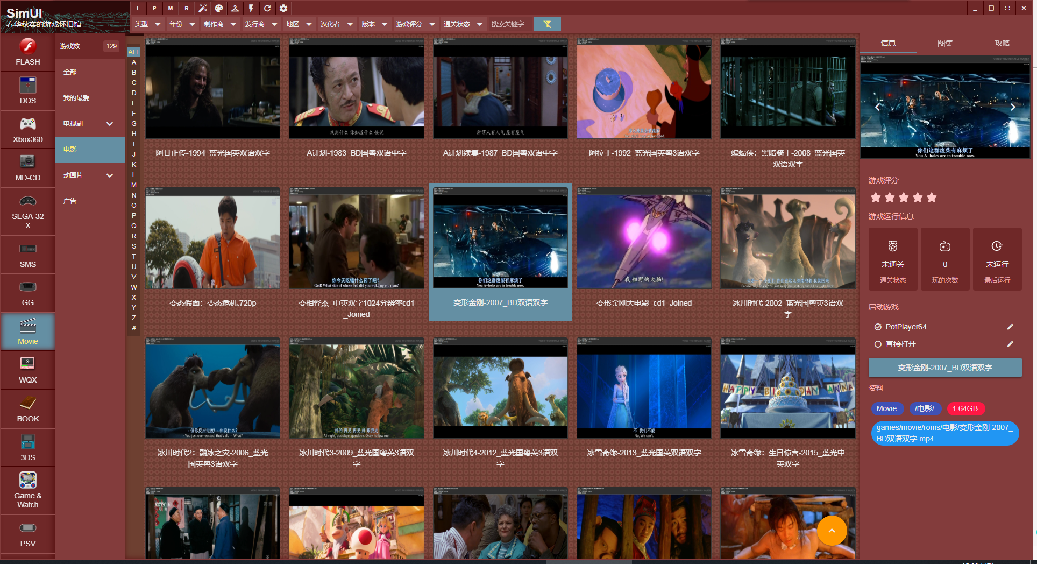The image size is (1037, 564).
Task: Click the lightning bolt toolbar icon
Action: 251,8
